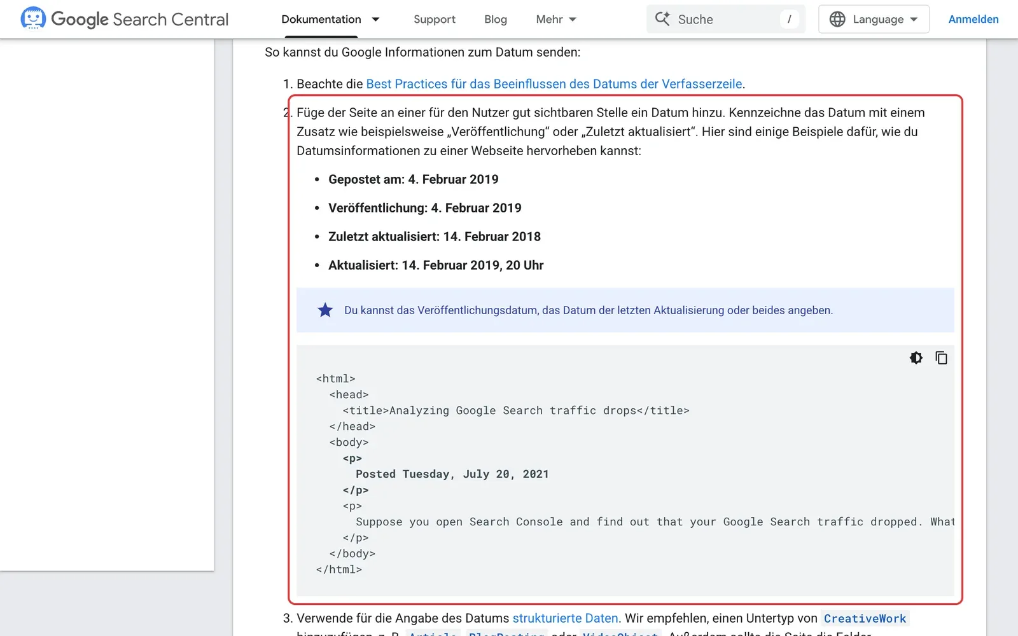Click code line starting 'Suppose you open Search Console'
The image size is (1018, 636).
pos(655,522)
